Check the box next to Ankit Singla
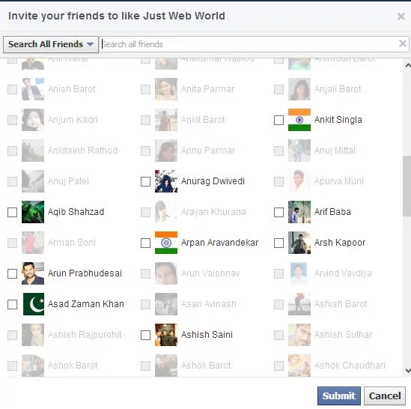411x409 pixels. (278, 120)
